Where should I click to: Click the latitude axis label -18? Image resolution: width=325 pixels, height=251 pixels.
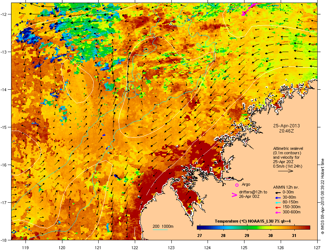coord(4,240)
